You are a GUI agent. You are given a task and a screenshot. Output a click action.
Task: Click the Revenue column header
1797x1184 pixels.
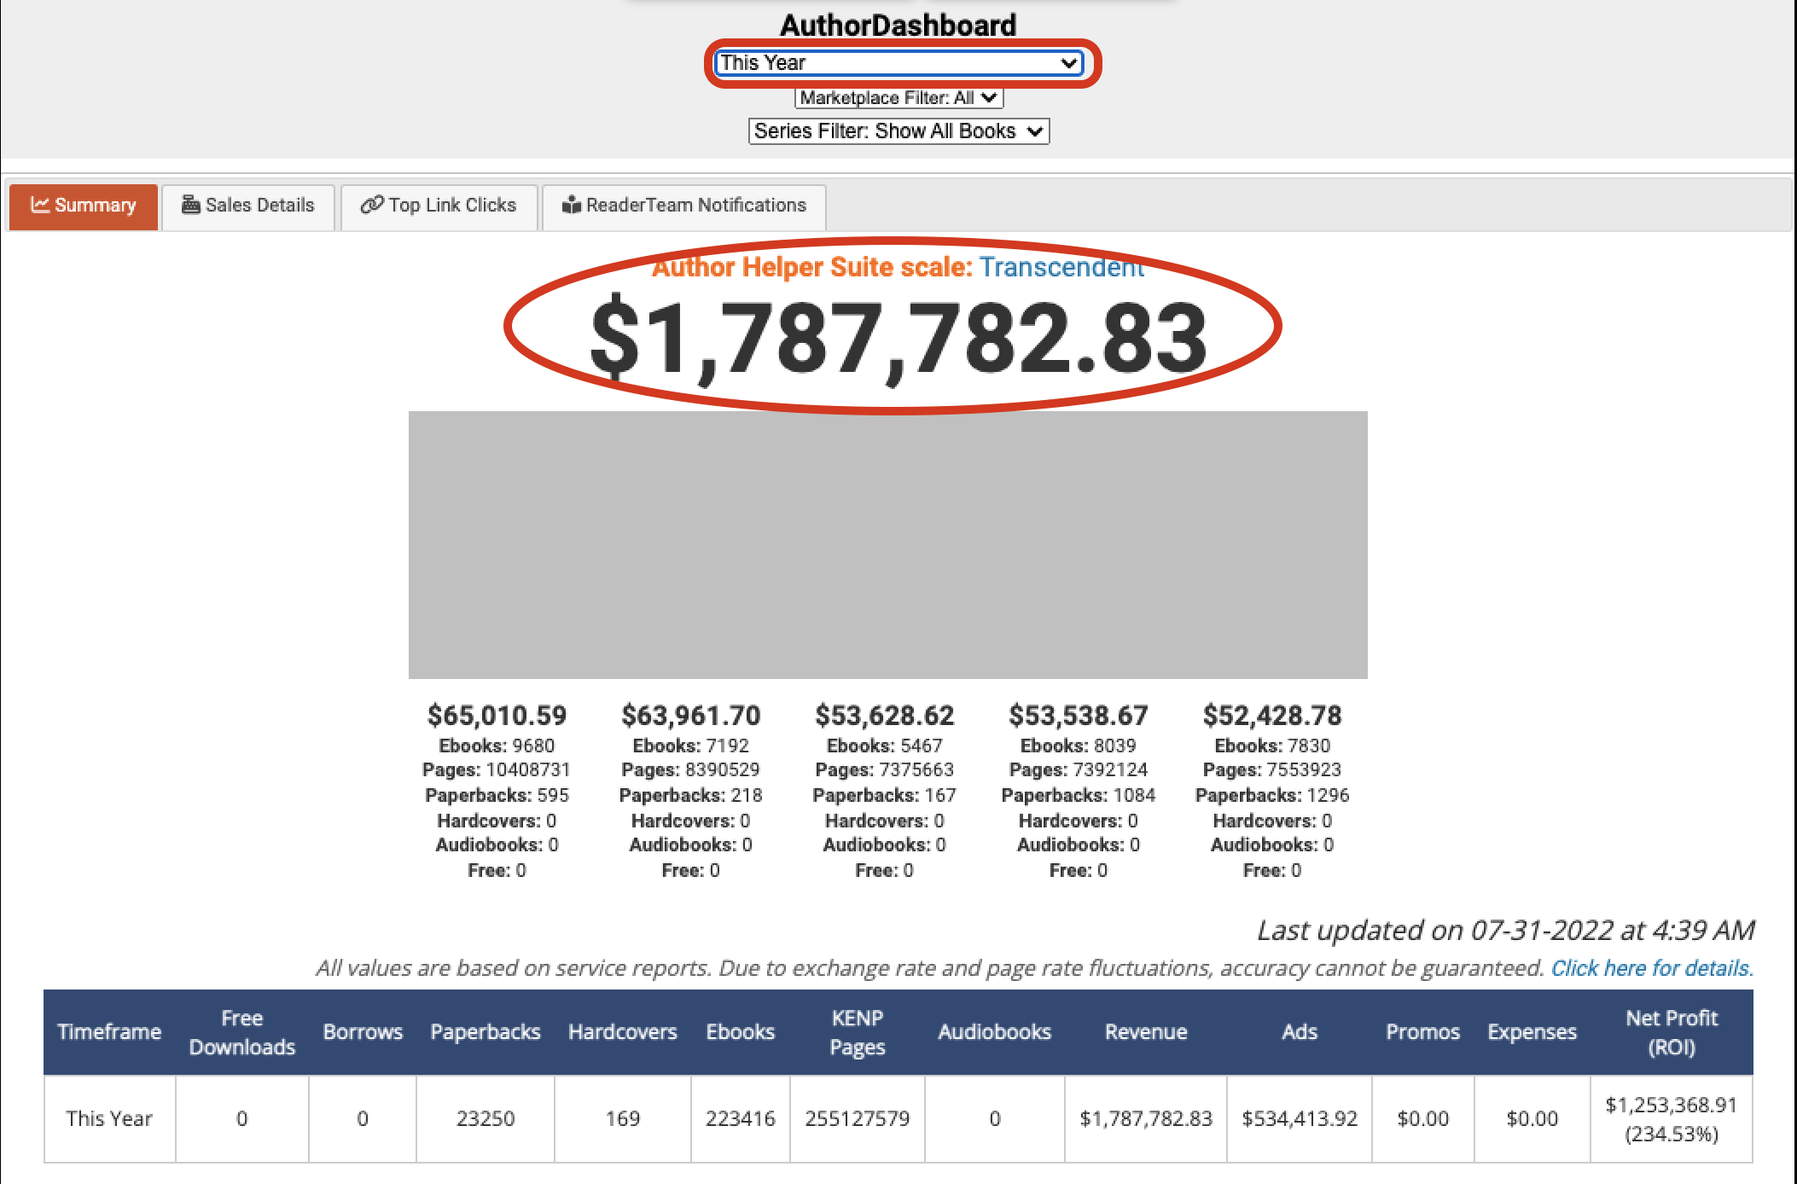click(x=1146, y=1032)
